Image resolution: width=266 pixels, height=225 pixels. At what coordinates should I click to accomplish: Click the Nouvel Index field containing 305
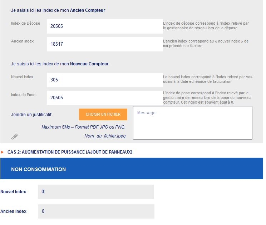pyautogui.click(x=105, y=80)
